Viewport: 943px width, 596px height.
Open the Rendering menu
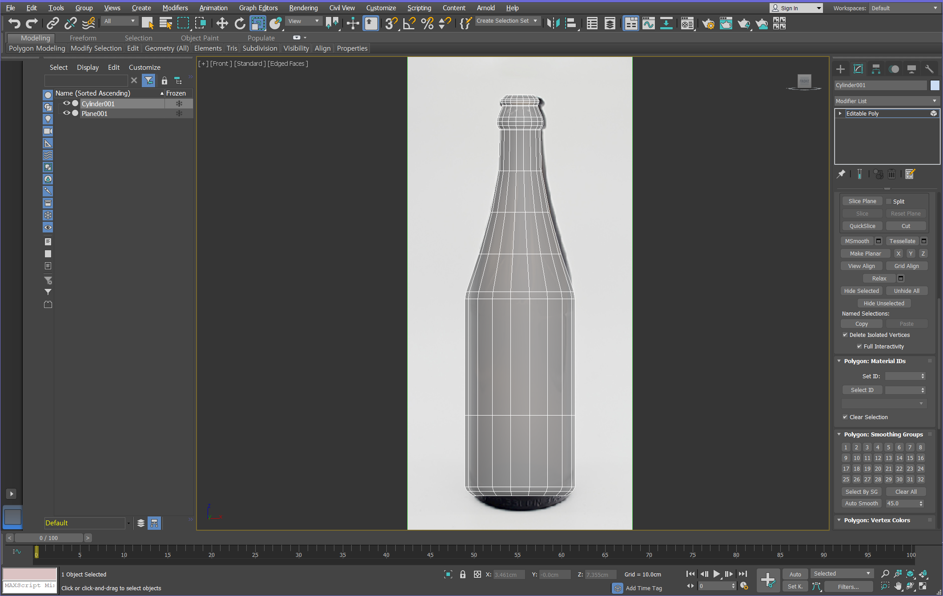point(303,8)
